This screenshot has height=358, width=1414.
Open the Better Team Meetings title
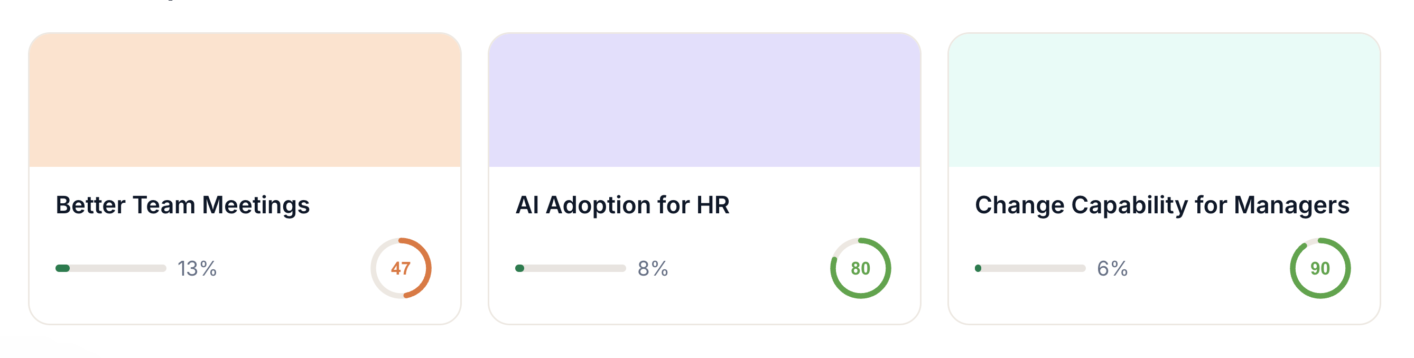[183, 205]
